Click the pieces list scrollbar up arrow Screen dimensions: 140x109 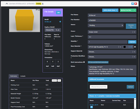(135, 99)
